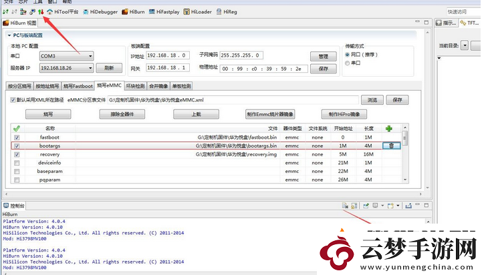Open the COM3 serial port dropdown
484x275 pixels.
pos(66,56)
